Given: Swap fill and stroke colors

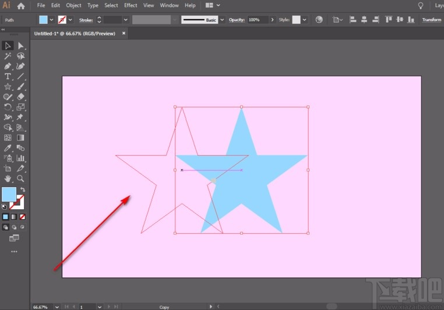Looking at the screenshot, I should coord(23,190).
